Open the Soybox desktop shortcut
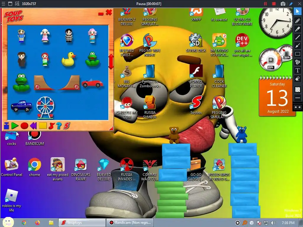This screenshot has height=227, width=303. (x=196, y=105)
